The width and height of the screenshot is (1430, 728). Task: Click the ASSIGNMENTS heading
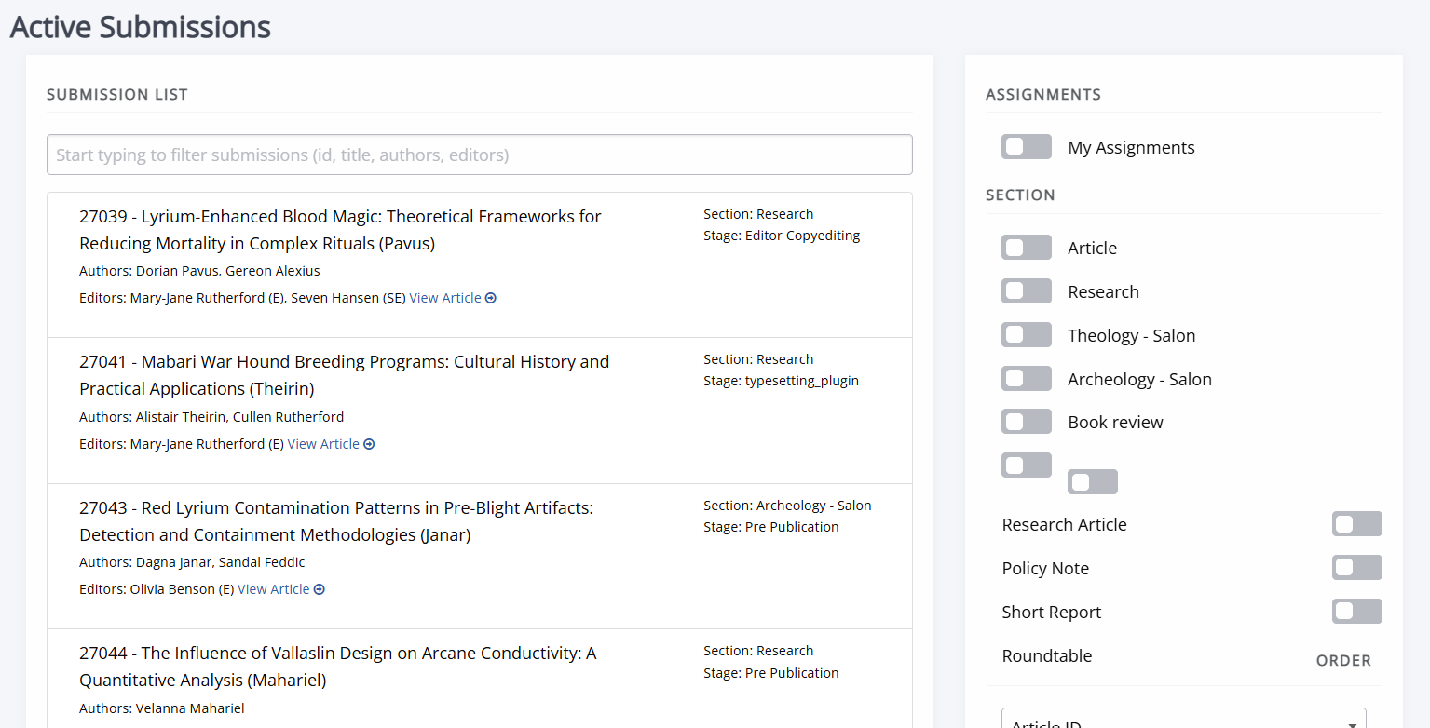[1043, 95]
